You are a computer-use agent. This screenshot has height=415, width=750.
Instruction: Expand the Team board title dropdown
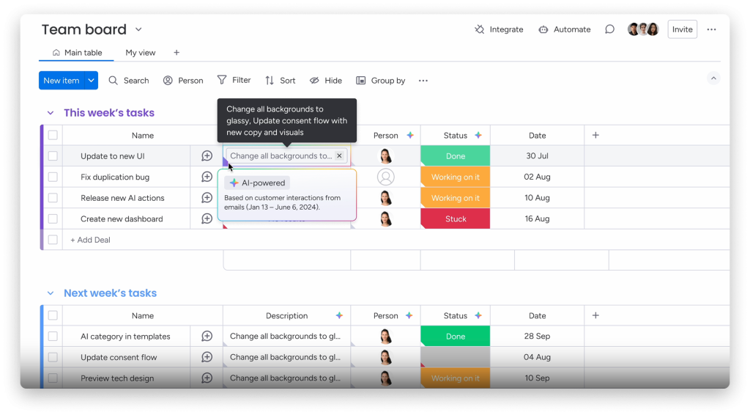point(138,29)
